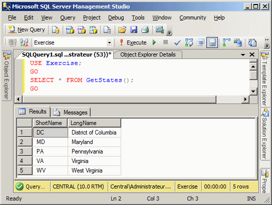Open the File menu

click(x=12, y=17)
